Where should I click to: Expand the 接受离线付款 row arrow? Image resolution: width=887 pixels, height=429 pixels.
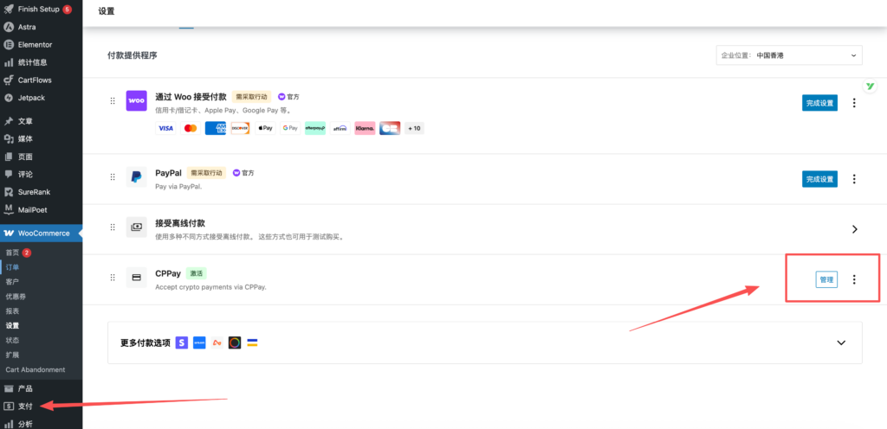click(854, 229)
